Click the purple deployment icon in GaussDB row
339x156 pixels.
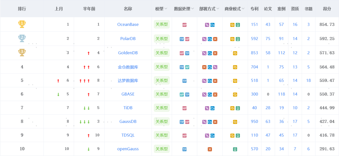(x=204, y=122)
